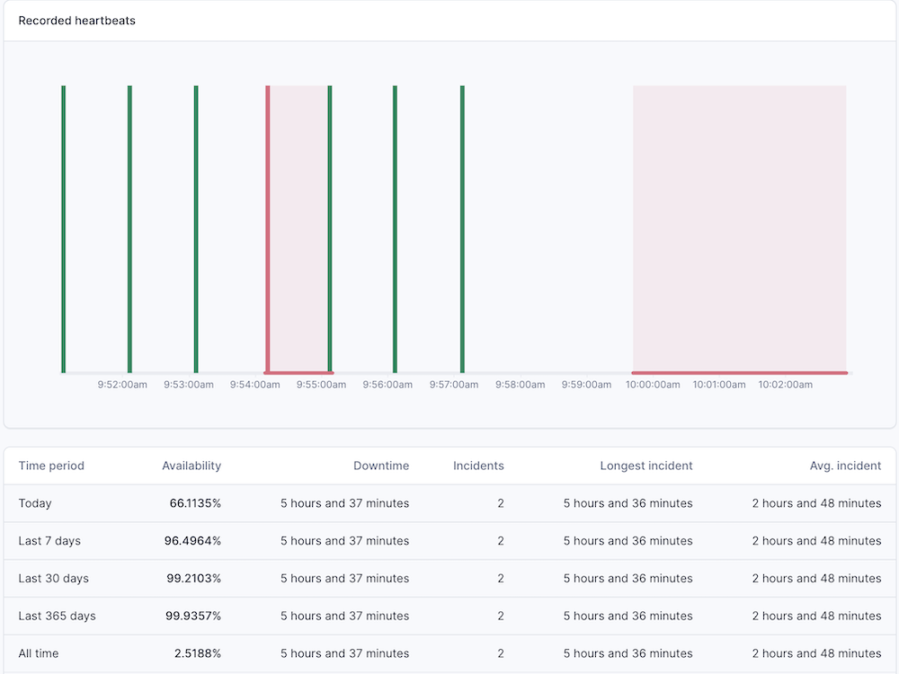Screen dimensions: 899x674
Task: Click the green heartbeat bar between 9:56:00am and 9:57:00am
Action: click(x=395, y=229)
